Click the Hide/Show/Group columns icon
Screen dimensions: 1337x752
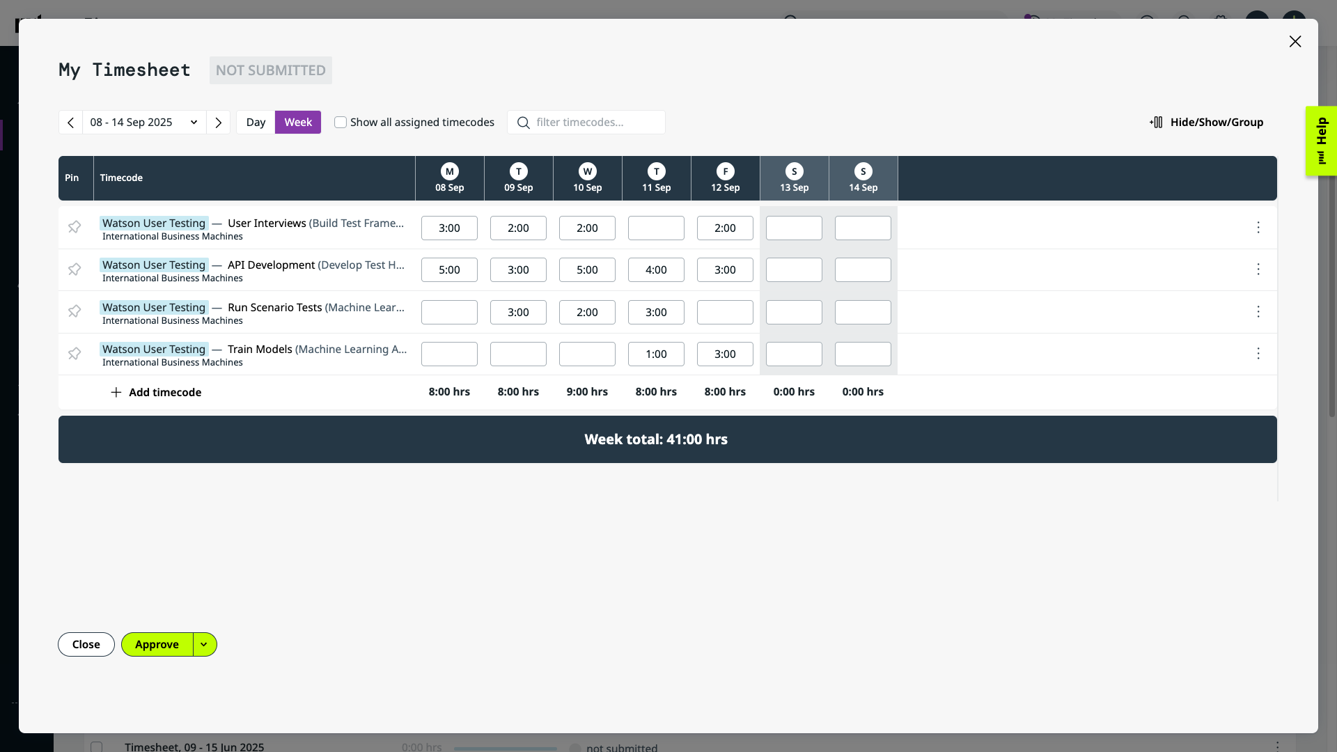click(1156, 123)
